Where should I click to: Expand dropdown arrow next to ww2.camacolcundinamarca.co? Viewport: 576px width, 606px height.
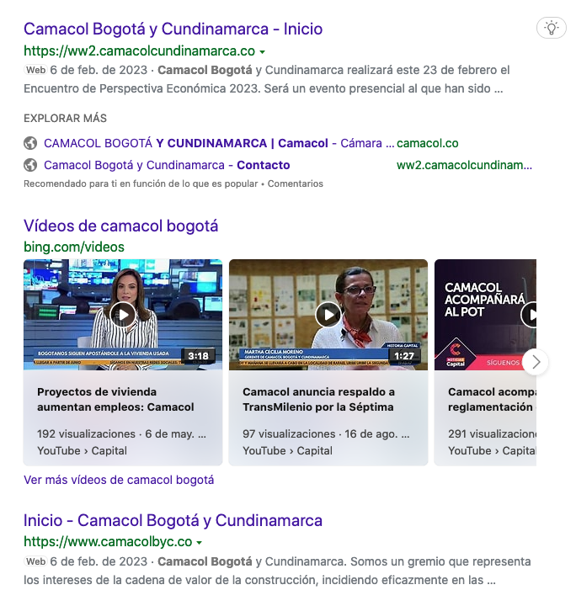[x=263, y=51]
